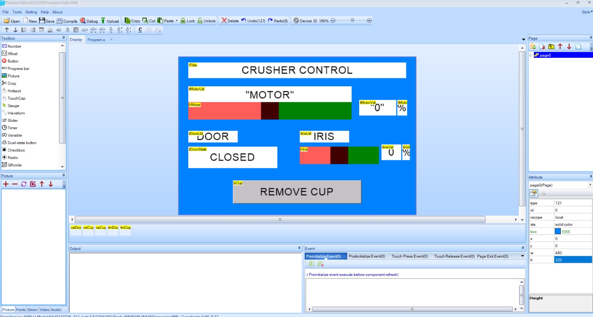Screen dimensions: 593x317
Task: Open the Paste dropdown arrow
Action: 176,21
